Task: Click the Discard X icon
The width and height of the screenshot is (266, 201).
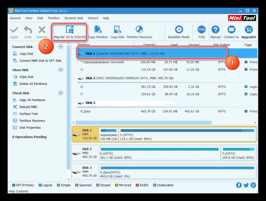Action: [42, 30]
